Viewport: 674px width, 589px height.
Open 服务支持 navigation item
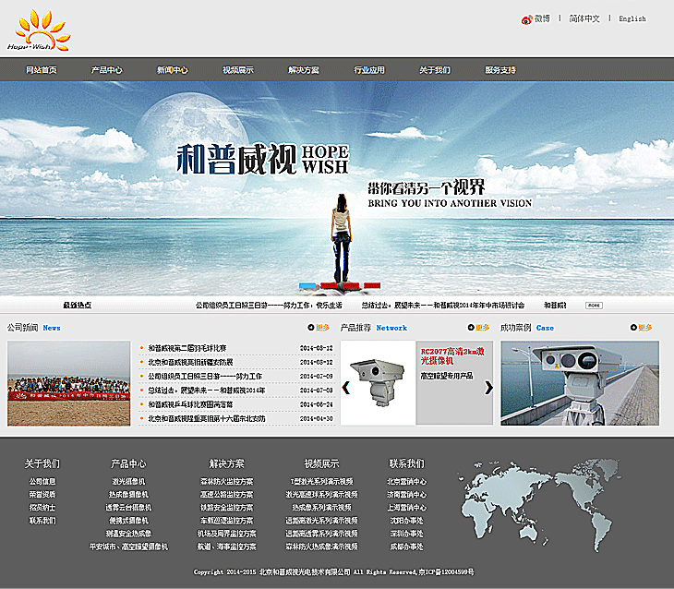500,69
